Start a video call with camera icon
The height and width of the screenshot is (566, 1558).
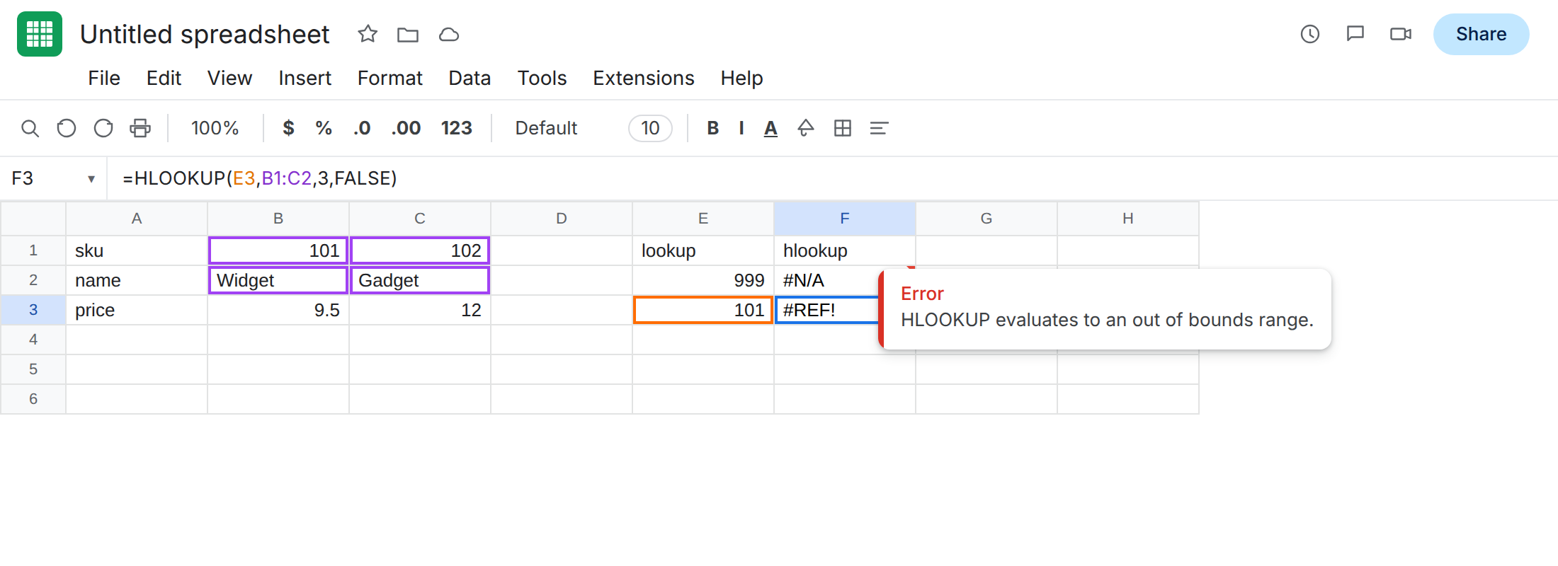(x=1401, y=34)
